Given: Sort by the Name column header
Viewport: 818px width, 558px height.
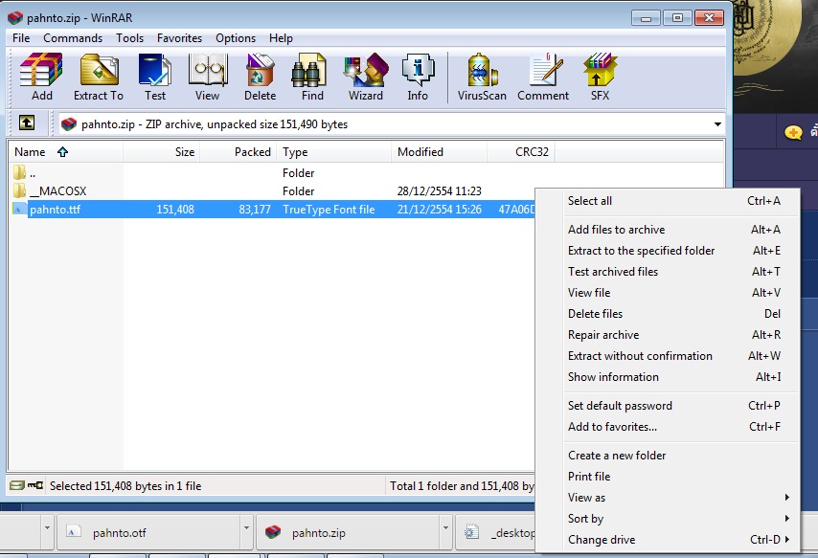Looking at the screenshot, I should [66, 152].
